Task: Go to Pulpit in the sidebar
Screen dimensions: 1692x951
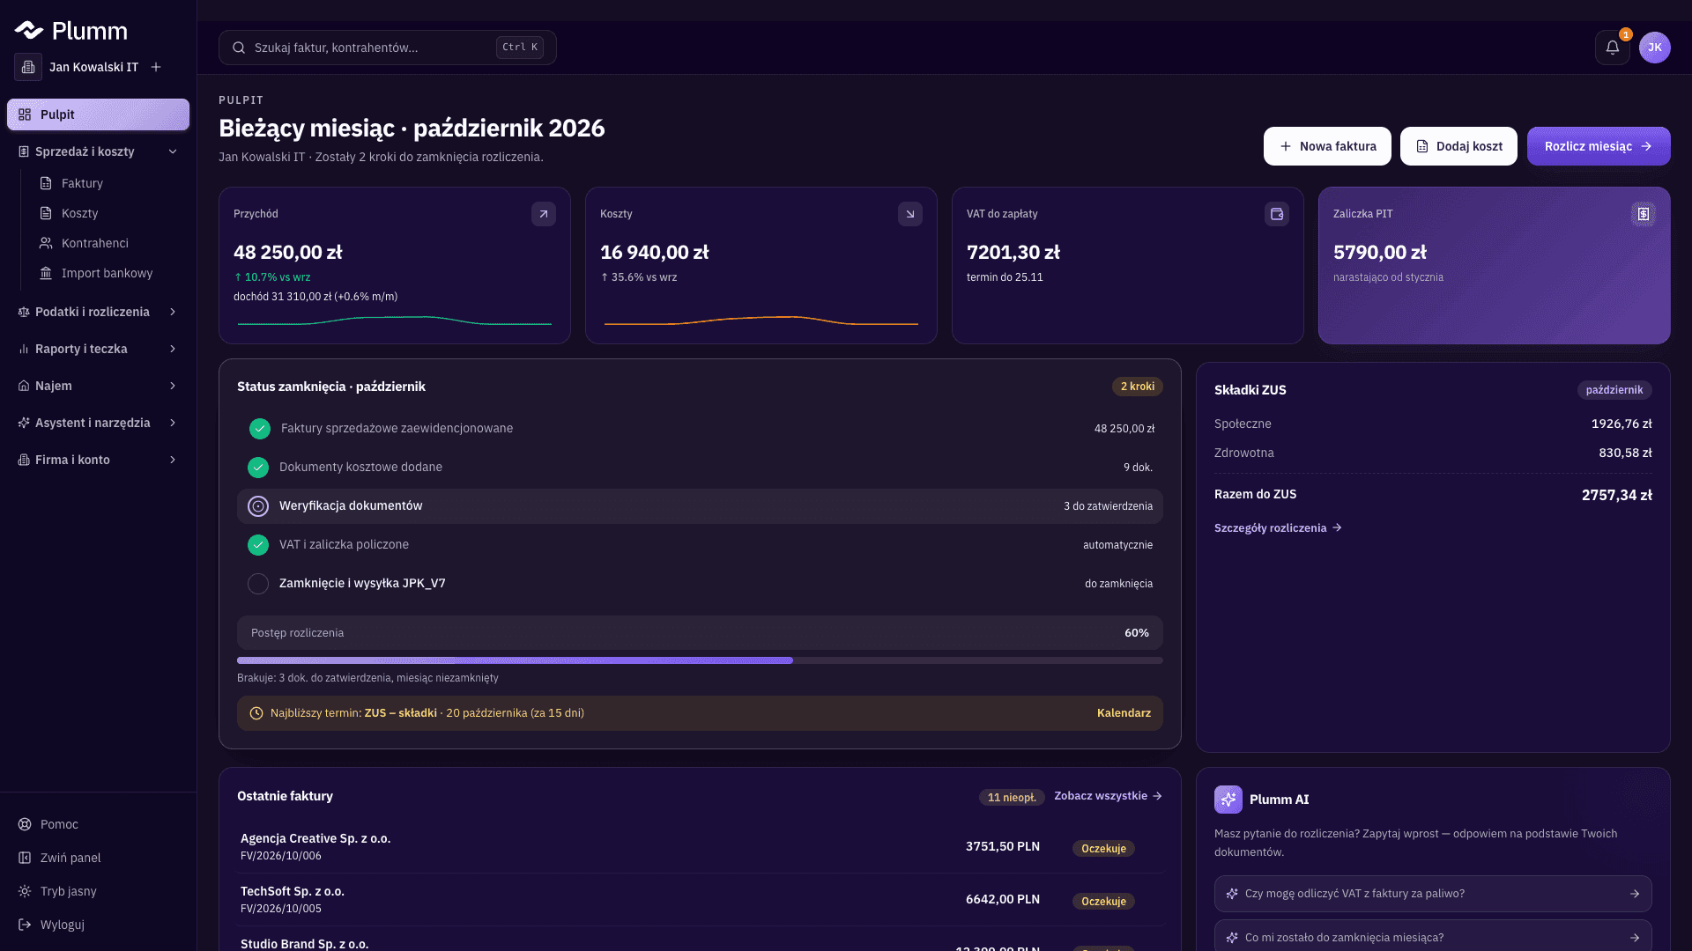Action: point(98,114)
